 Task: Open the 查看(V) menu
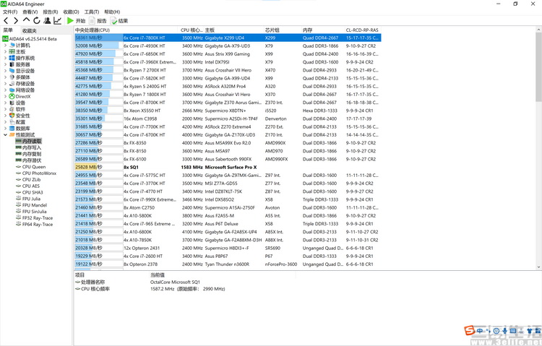30,12
